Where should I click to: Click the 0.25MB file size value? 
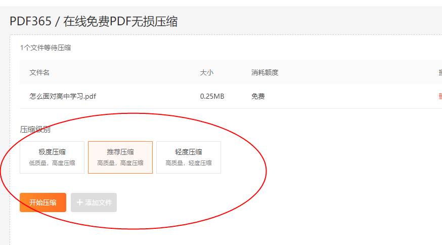pyautogui.click(x=212, y=96)
